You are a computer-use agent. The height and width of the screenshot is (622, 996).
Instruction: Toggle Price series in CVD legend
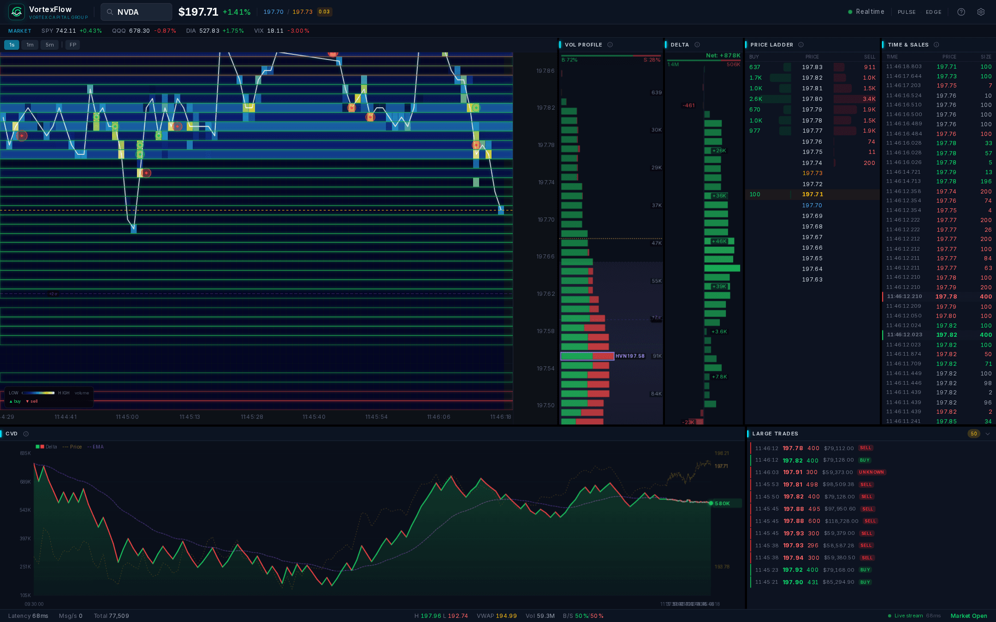point(72,447)
